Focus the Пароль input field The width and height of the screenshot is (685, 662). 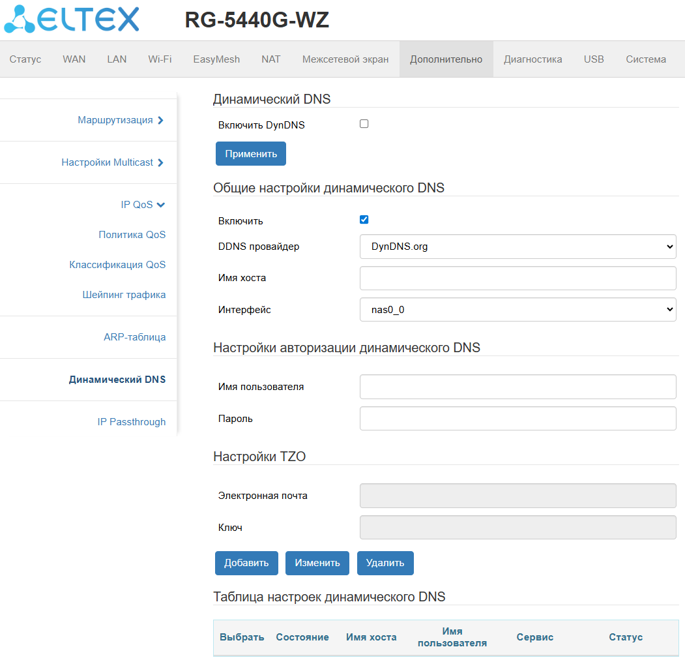pos(517,419)
